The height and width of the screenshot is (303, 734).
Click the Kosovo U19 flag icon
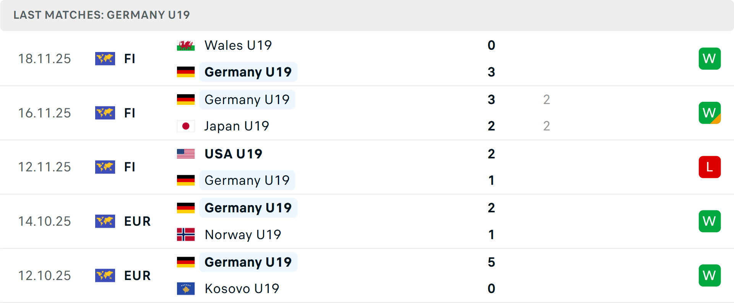(186, 289)
